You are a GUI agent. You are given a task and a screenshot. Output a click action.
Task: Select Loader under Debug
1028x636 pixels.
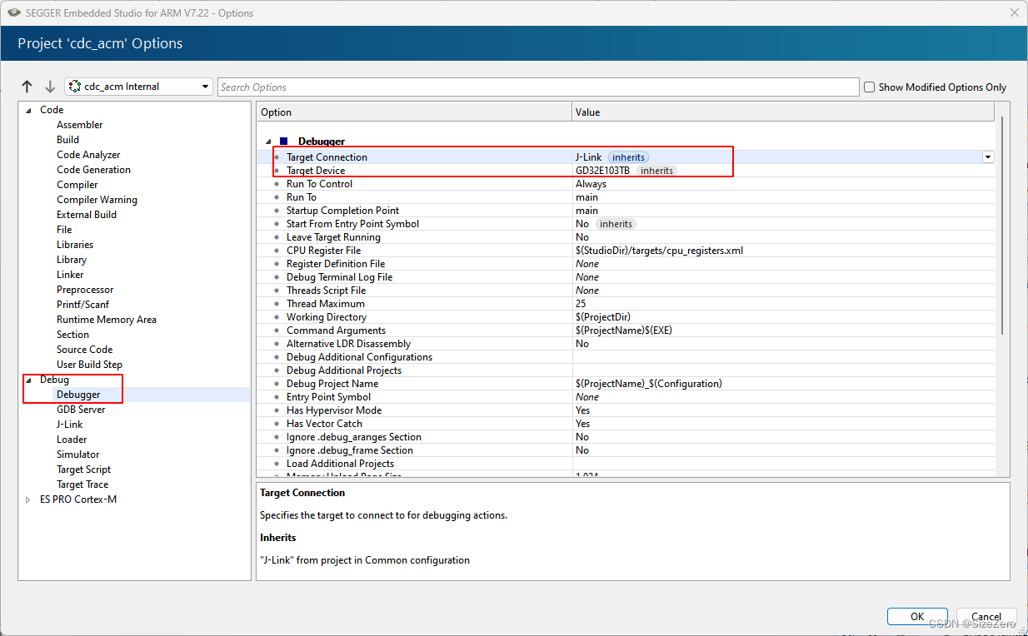(72, 440)
